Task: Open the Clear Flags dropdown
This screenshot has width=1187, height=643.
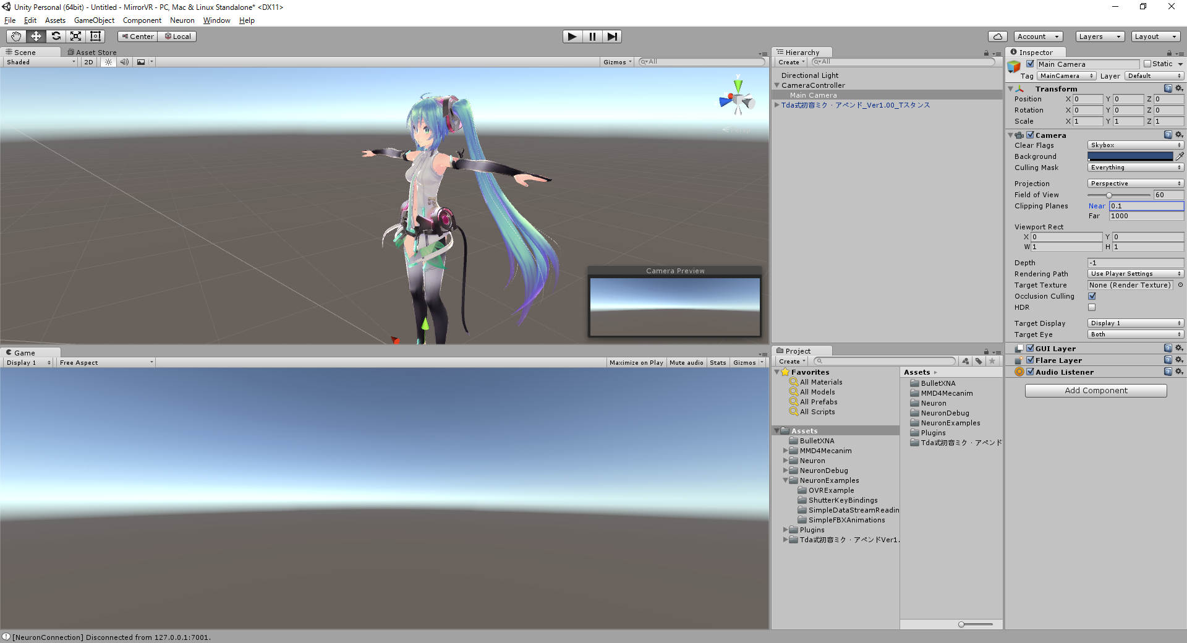Action: pyautogui.click(x=1135, y=145)
